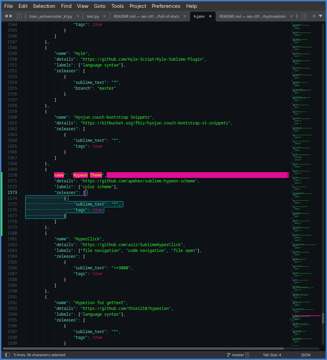The width and height of the screenshot is (327, 360).
Task: Click the SublimeHyperClick GitHub URL
Action: tap(132, 245)
